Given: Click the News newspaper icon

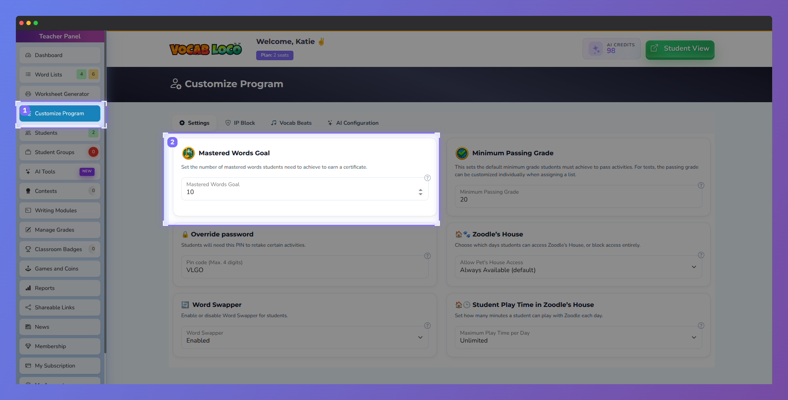Looking at the screenshot, I should point(28,327).
